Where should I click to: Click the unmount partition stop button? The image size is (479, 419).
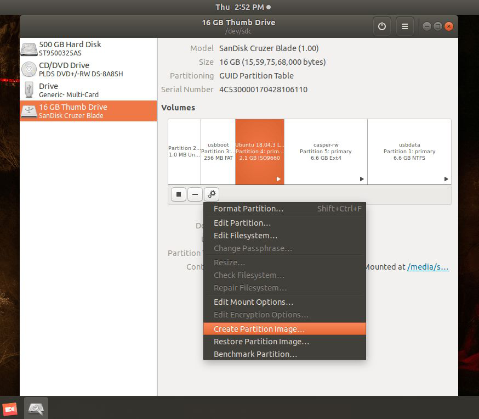[x=179, y=194]
